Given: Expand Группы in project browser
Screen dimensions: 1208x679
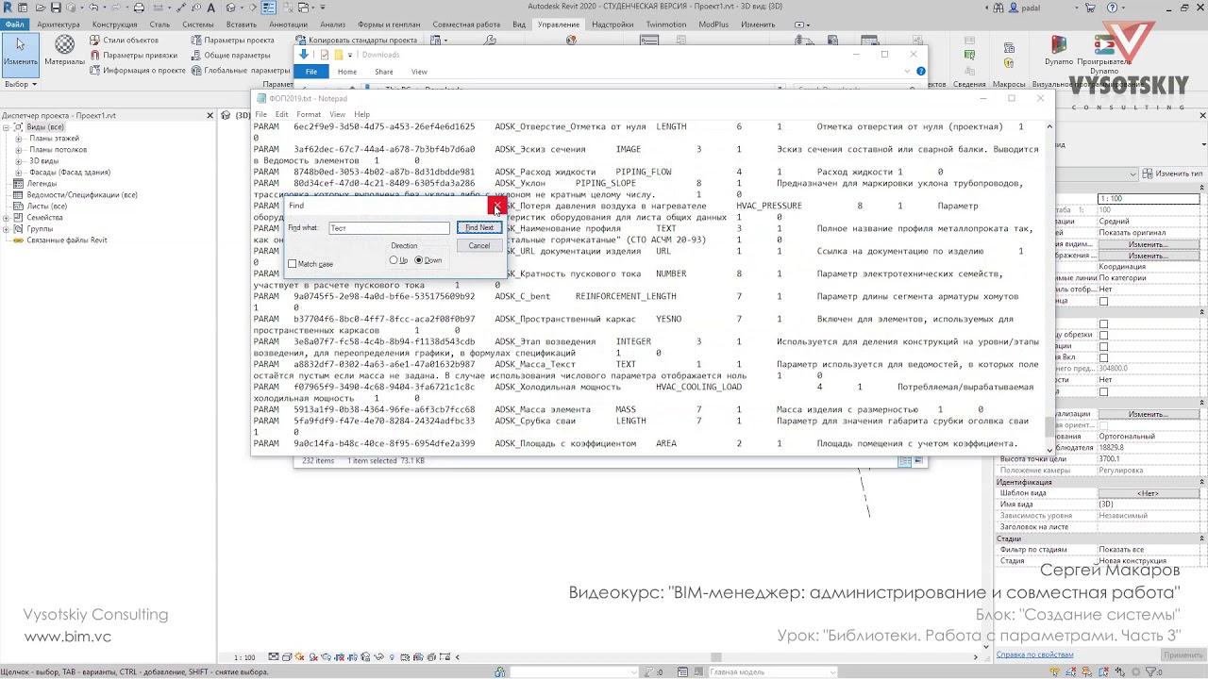Looking at the screenshot, I should (7, 229).
